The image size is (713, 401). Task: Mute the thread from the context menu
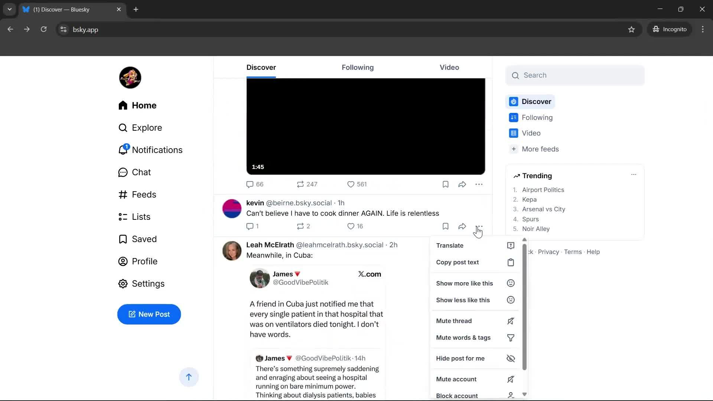pos(454,321)
